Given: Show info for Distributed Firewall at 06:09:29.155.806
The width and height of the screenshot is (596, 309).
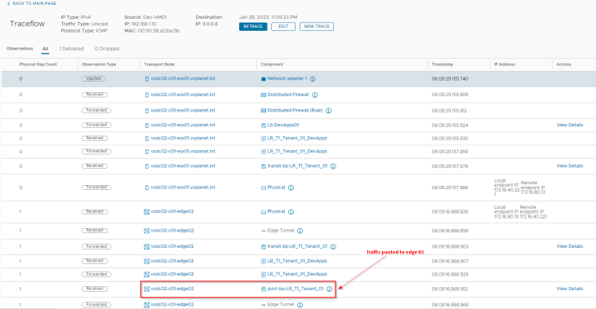Looking at the screenshot, I should click(314, 95).
